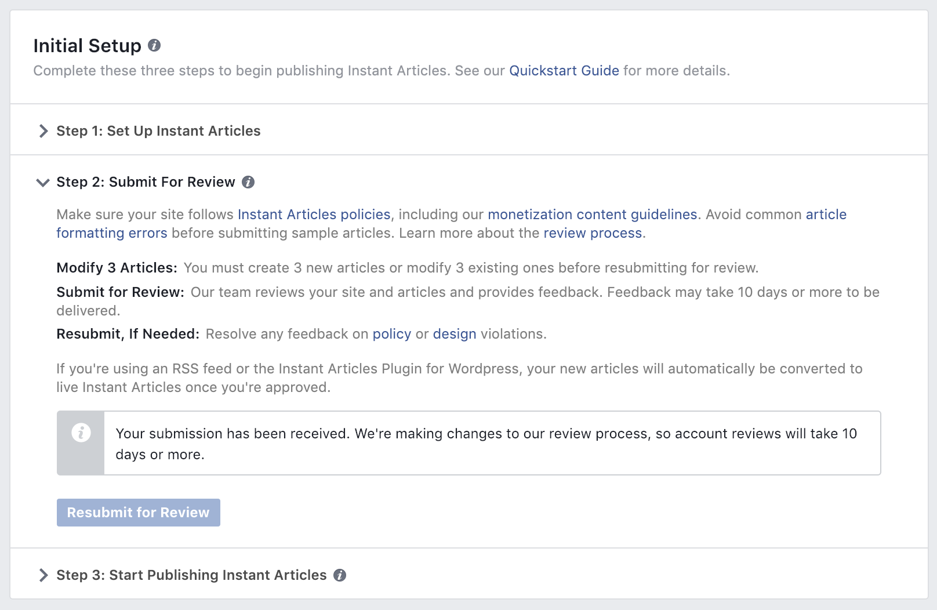This screenshot has width=937, height=610.
Task: Open the article formatting errors link
Action: point(111,233)
